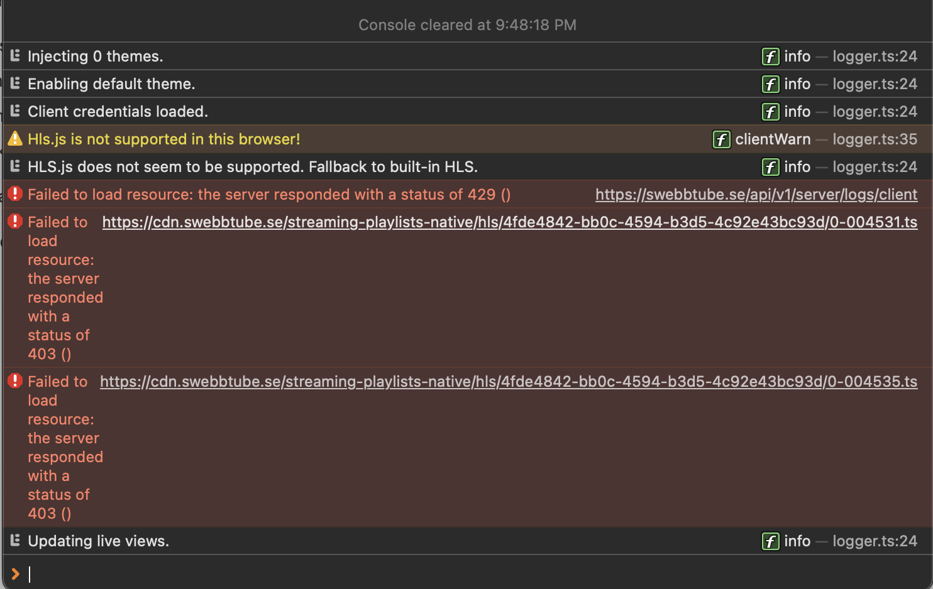Click the log icon beside 'Enabling default theme'
Viewport: 933px width, 589px height.
[x=14, y=84]
